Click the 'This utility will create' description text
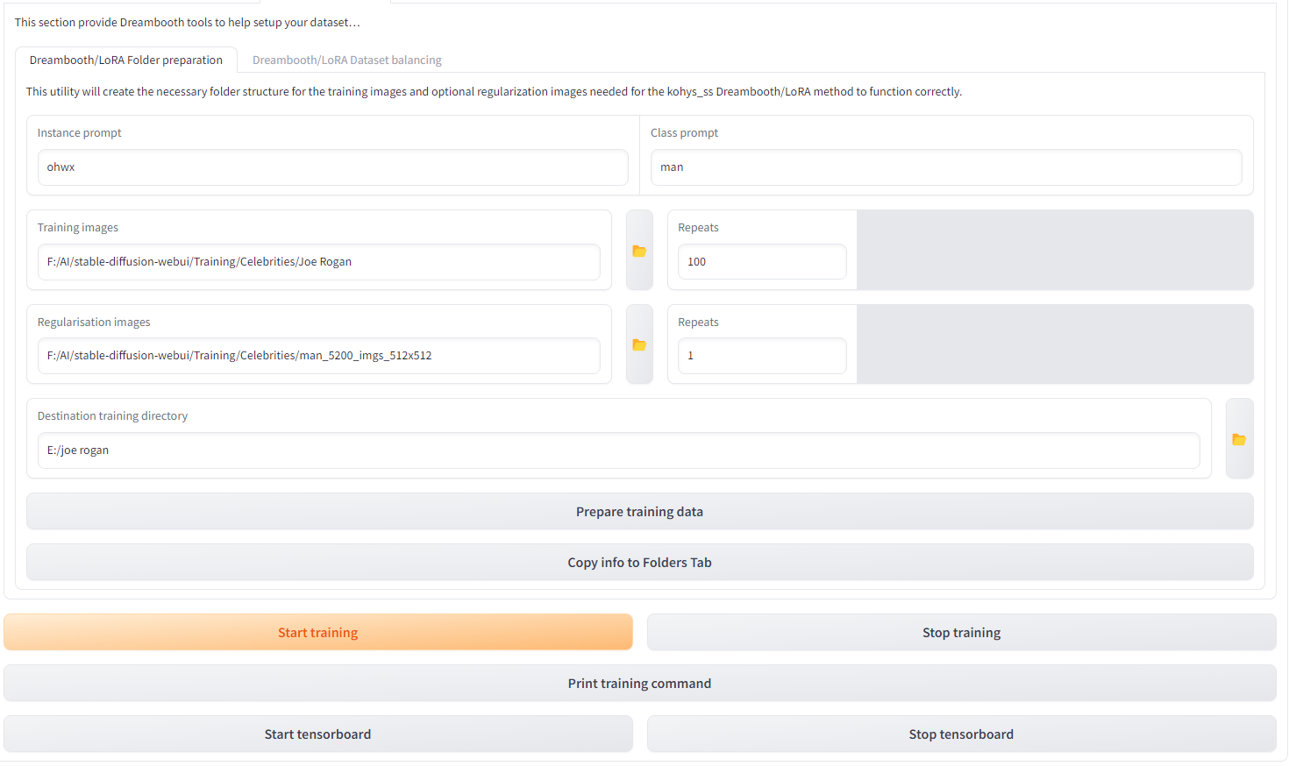The image size is (1289, 766). point(494,92)
